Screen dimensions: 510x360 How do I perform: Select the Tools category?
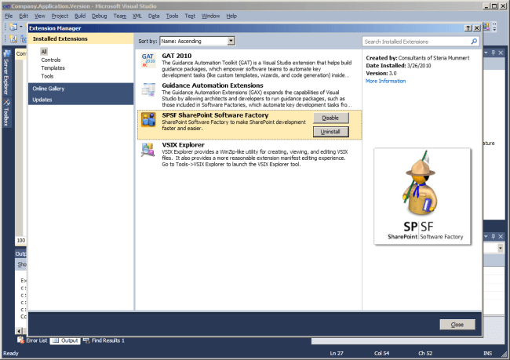coord(47,76)
